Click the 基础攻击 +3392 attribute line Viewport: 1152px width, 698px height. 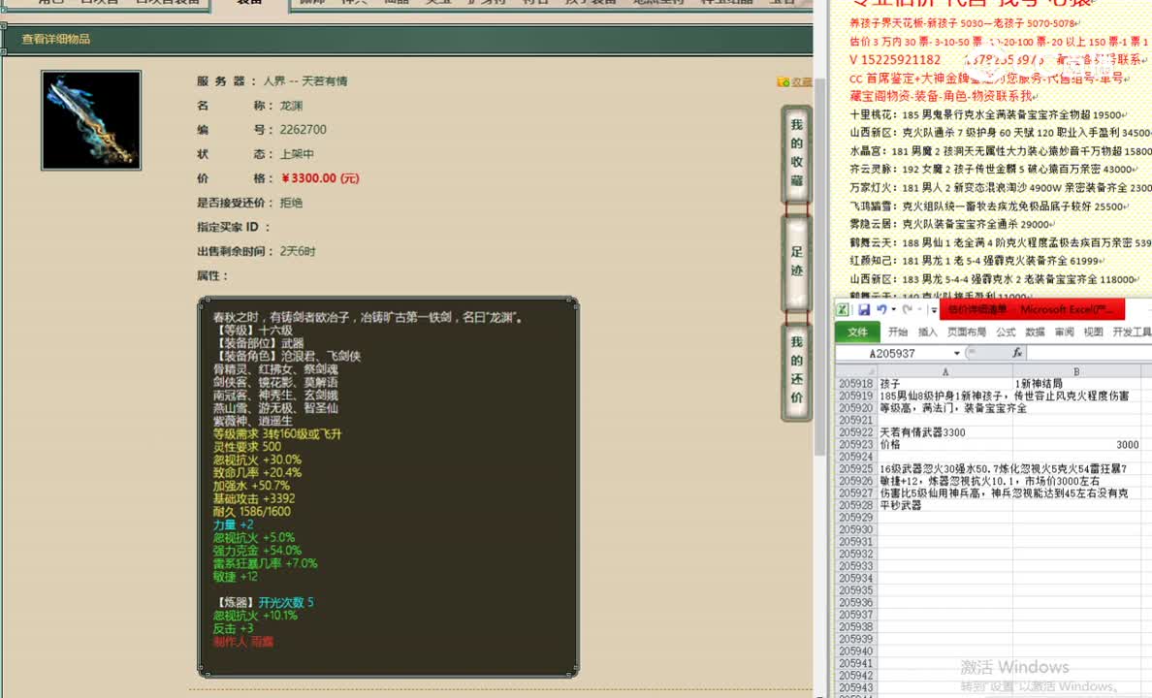[254, 498]
